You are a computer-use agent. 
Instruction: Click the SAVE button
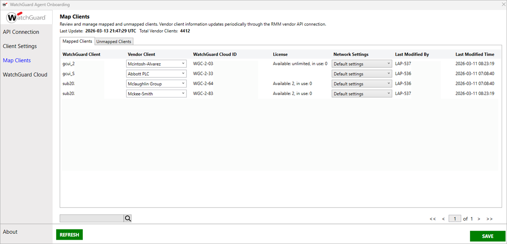[x=488, y=236]
